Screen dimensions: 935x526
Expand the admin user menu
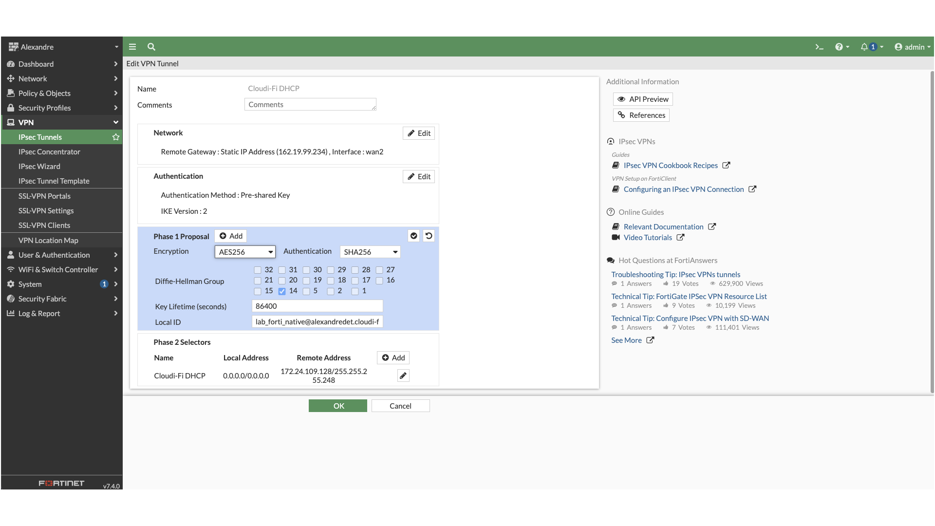coord(913,47)
